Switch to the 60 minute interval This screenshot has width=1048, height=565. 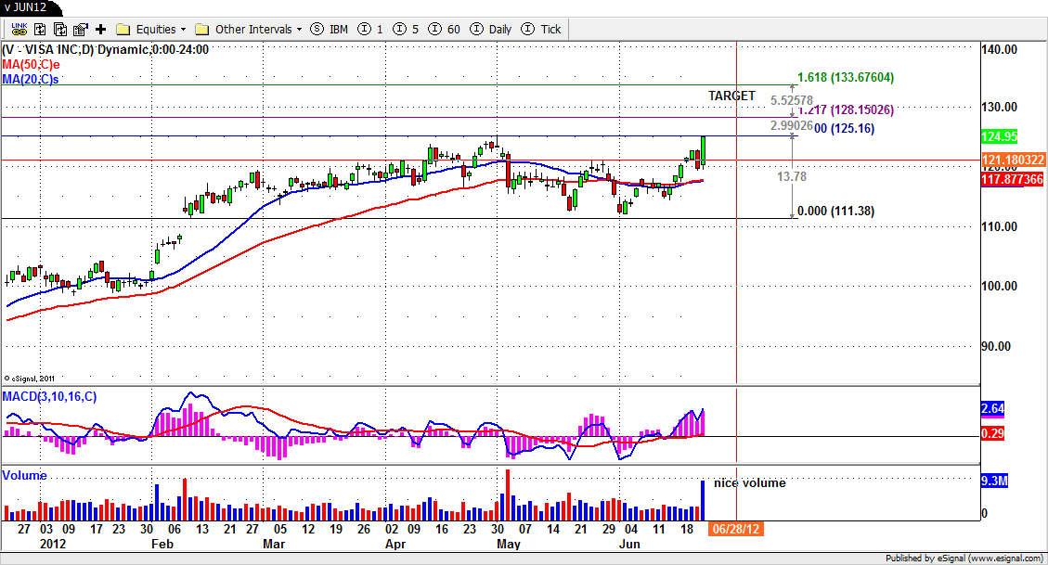(445, 29)
